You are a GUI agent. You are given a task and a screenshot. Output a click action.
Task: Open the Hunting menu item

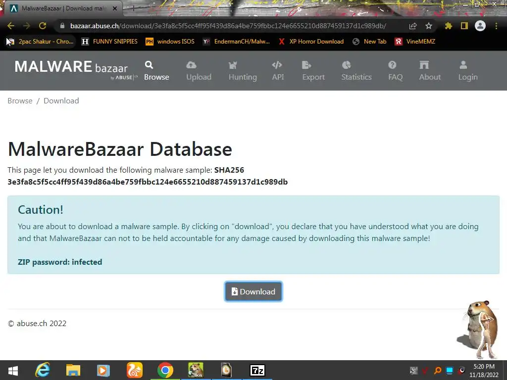coord(243,70)
